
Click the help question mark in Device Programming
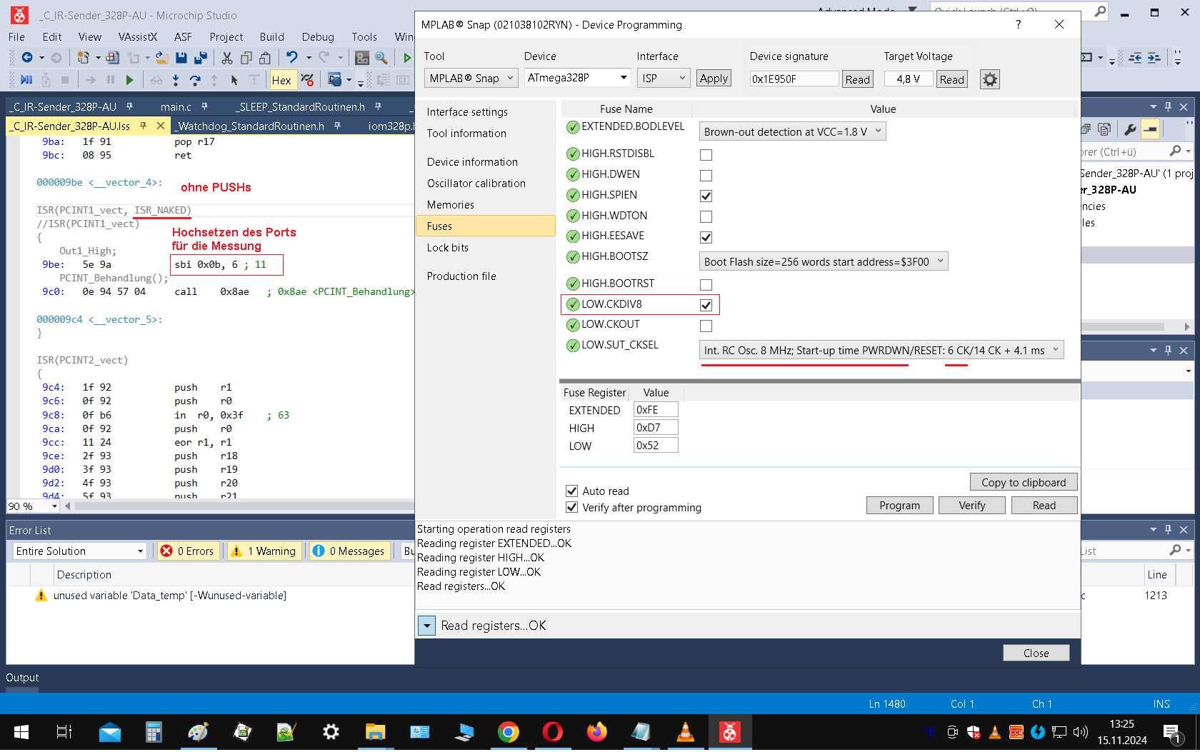pyautogui.click(x=1019, y=24)
